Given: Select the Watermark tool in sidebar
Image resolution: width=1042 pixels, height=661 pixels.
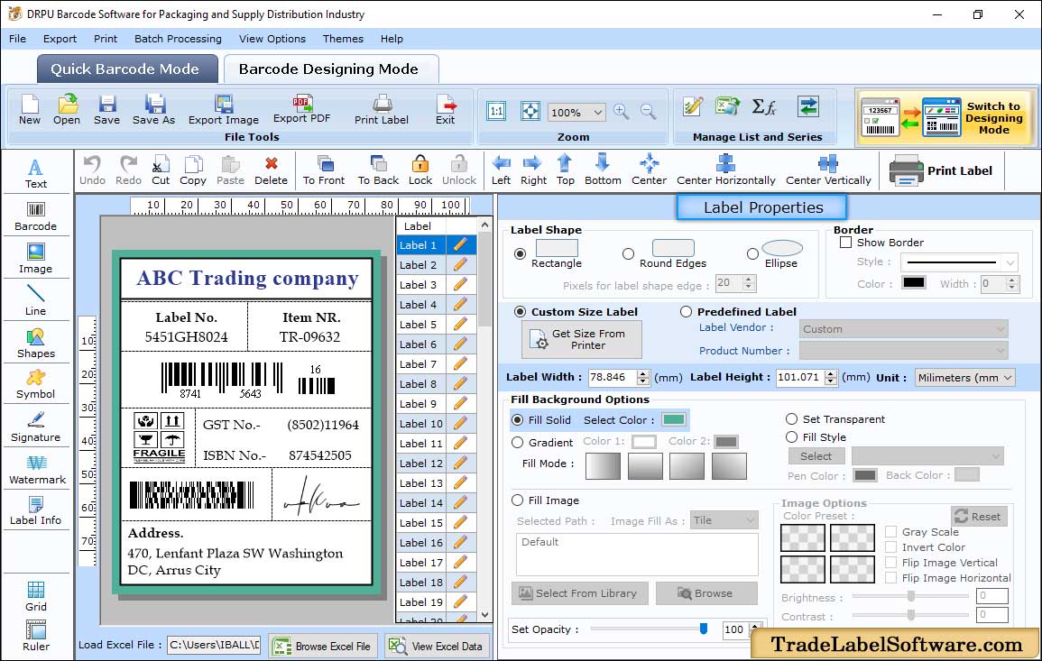Looking at the screenshot, I should (37, 470).
